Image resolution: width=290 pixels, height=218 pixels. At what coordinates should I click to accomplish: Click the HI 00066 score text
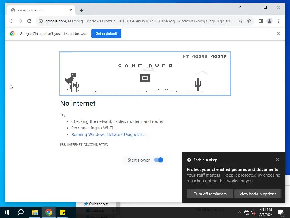click(x=195, y=56)
